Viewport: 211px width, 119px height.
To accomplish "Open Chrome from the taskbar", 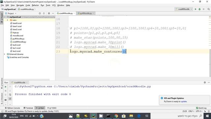I will tap(116, 116).
